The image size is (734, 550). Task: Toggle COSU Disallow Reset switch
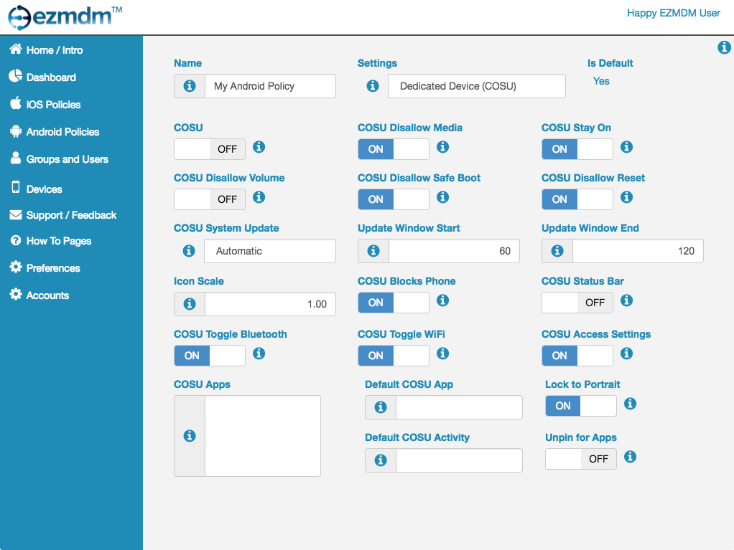pyautogui.click(x=577, y=199)
